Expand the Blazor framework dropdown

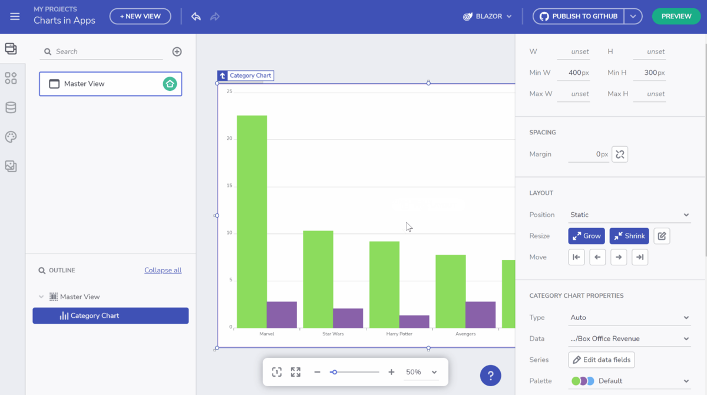coord(488,17)
